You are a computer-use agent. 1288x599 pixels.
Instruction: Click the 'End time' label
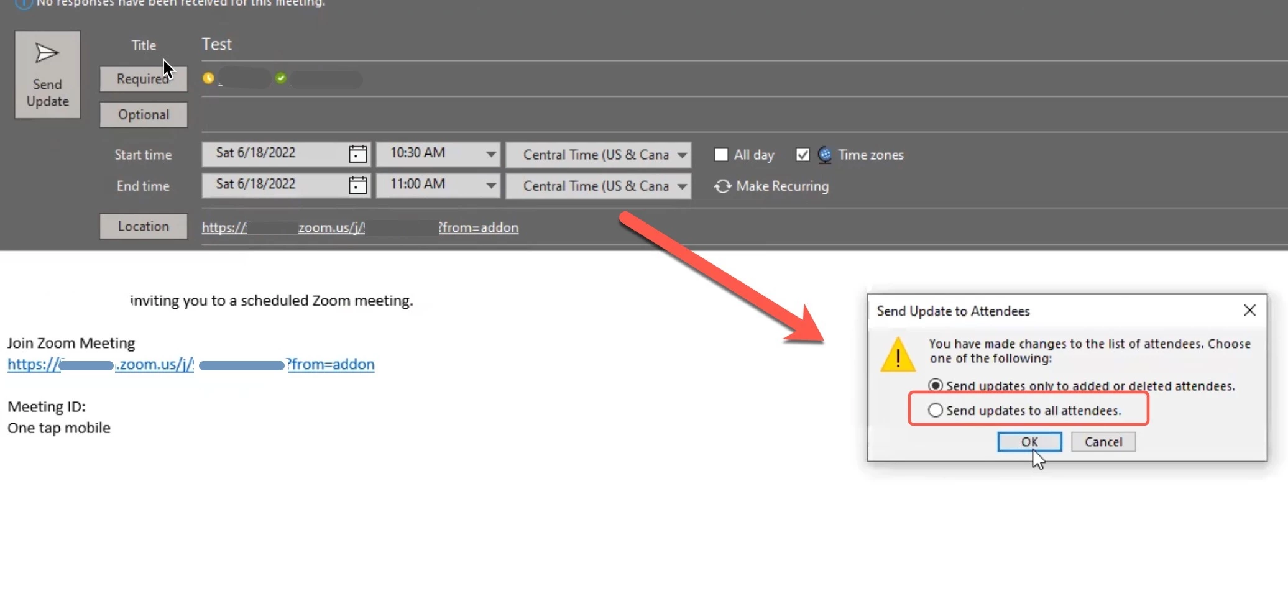143,186
